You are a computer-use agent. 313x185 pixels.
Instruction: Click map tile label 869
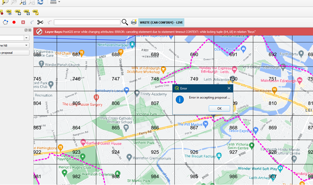click(x=272, y=127)
